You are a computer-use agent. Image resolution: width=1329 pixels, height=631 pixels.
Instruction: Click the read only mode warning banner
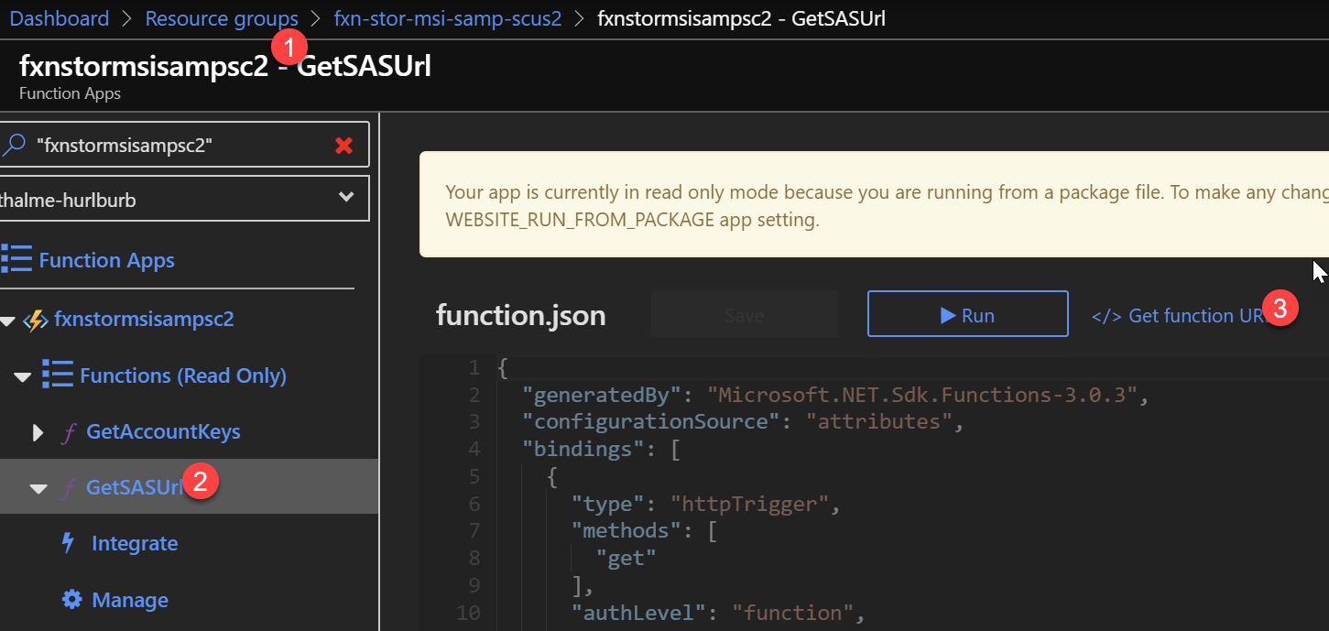point(874,204)
